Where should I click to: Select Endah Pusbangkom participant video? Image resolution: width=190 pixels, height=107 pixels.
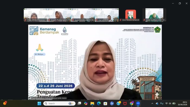click(59, 15)
